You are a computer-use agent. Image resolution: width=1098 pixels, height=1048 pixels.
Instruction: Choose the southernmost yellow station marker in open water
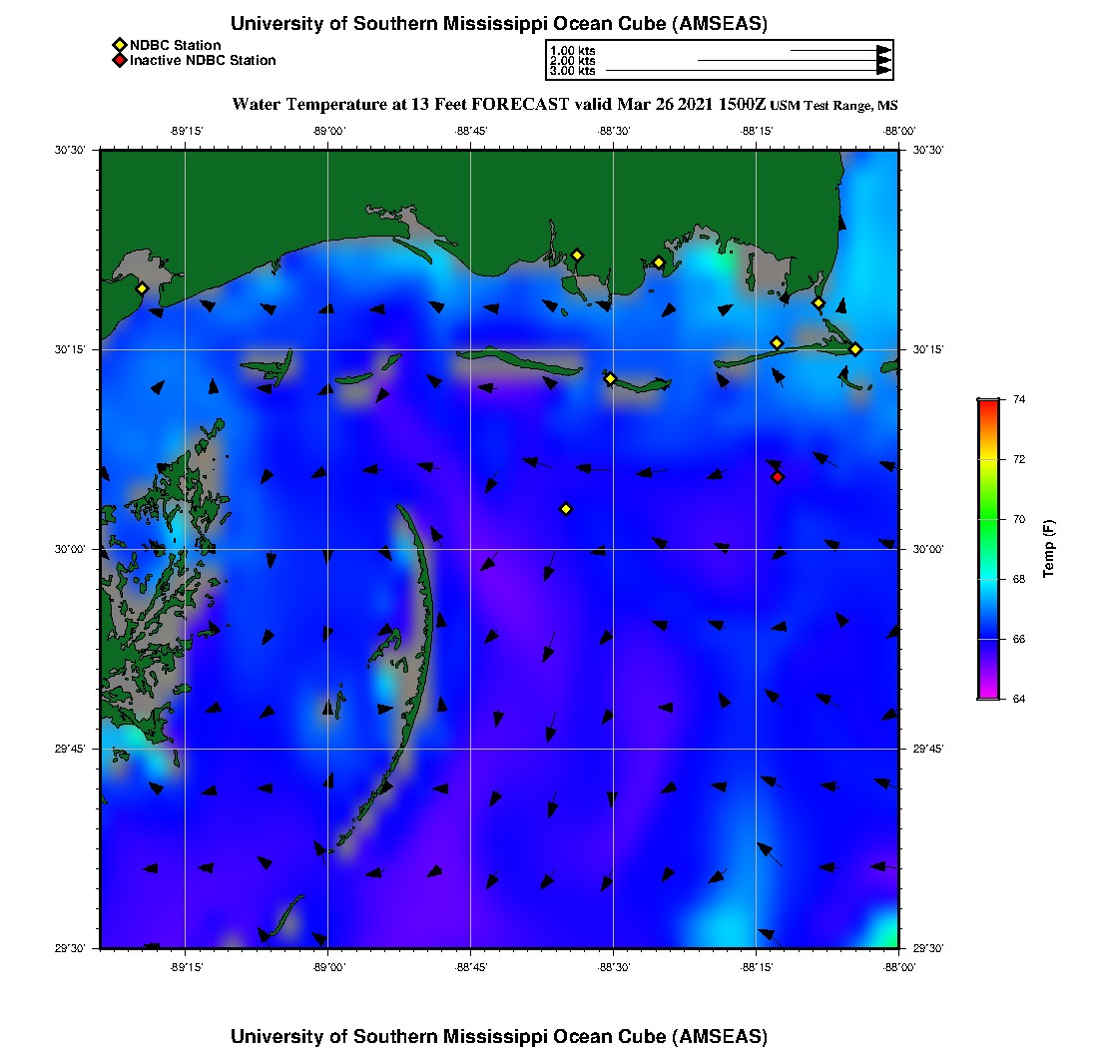tap(566, 509)
